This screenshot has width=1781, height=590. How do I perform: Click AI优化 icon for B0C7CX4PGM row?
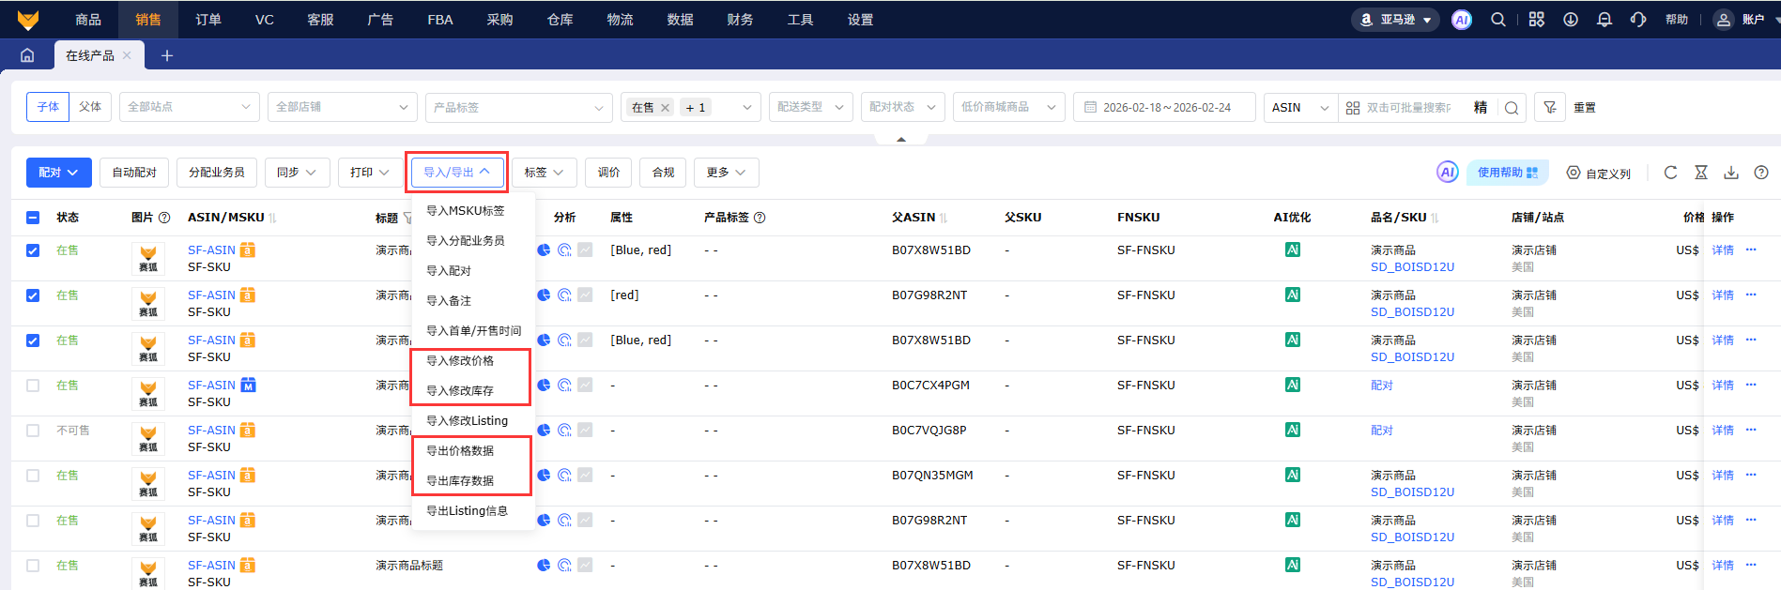(1293, 385)
